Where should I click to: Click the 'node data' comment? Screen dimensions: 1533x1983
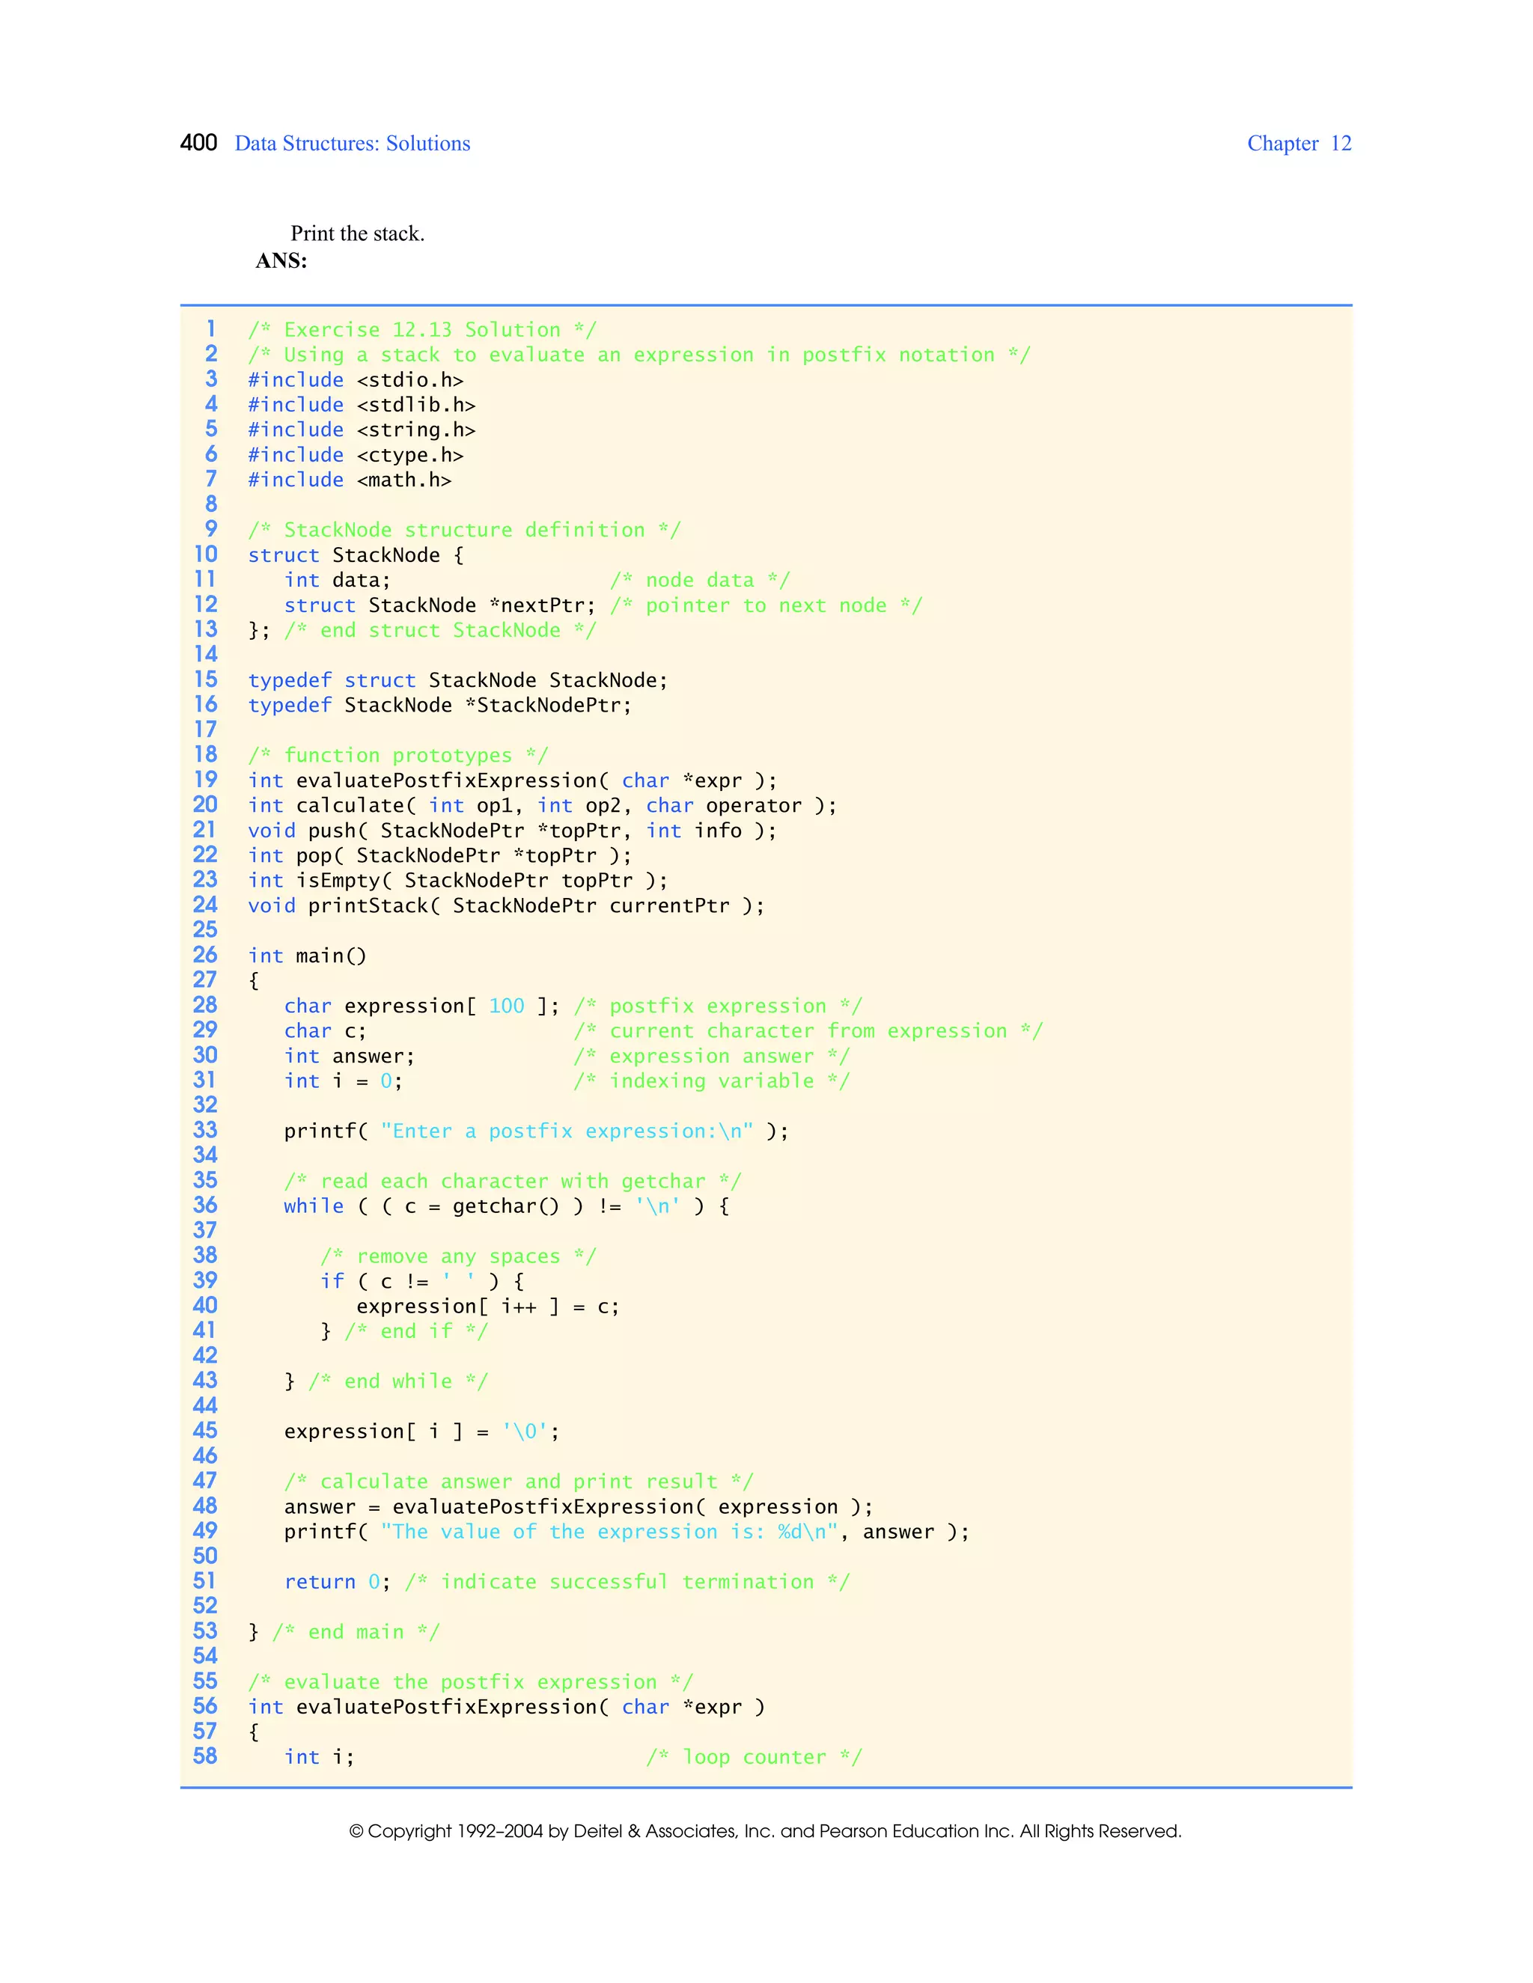coord(700,580)
